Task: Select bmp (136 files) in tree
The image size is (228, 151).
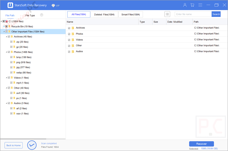Action: coord(24,57)
